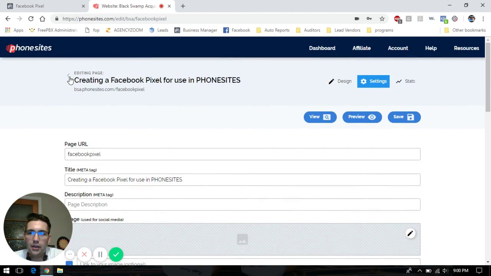Open File Explorer from the taskbar
491x276 pixels.
pyautogui.click(x=60, y=271)
